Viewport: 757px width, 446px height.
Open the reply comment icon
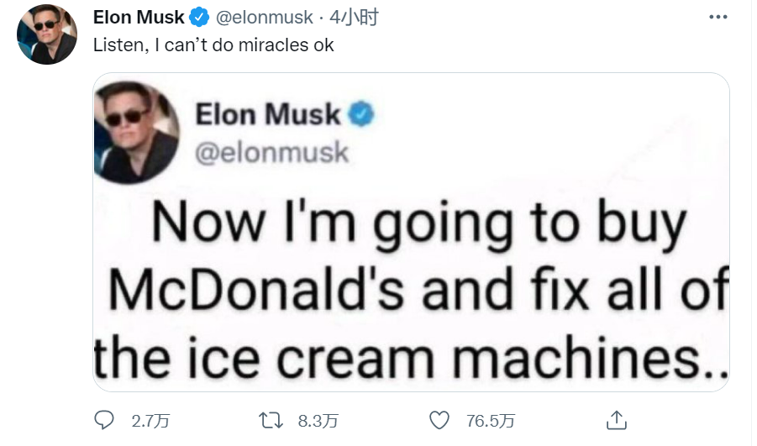point(104,420)
